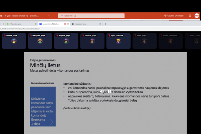This screenshot has height=134, width=201.
Task: Expand the file name dropdown chevron
Action: coord(49,16)
